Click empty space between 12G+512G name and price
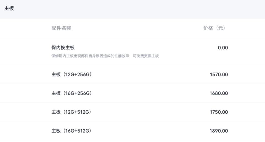Viewport: 265px width, 142px height. (150, 112)
